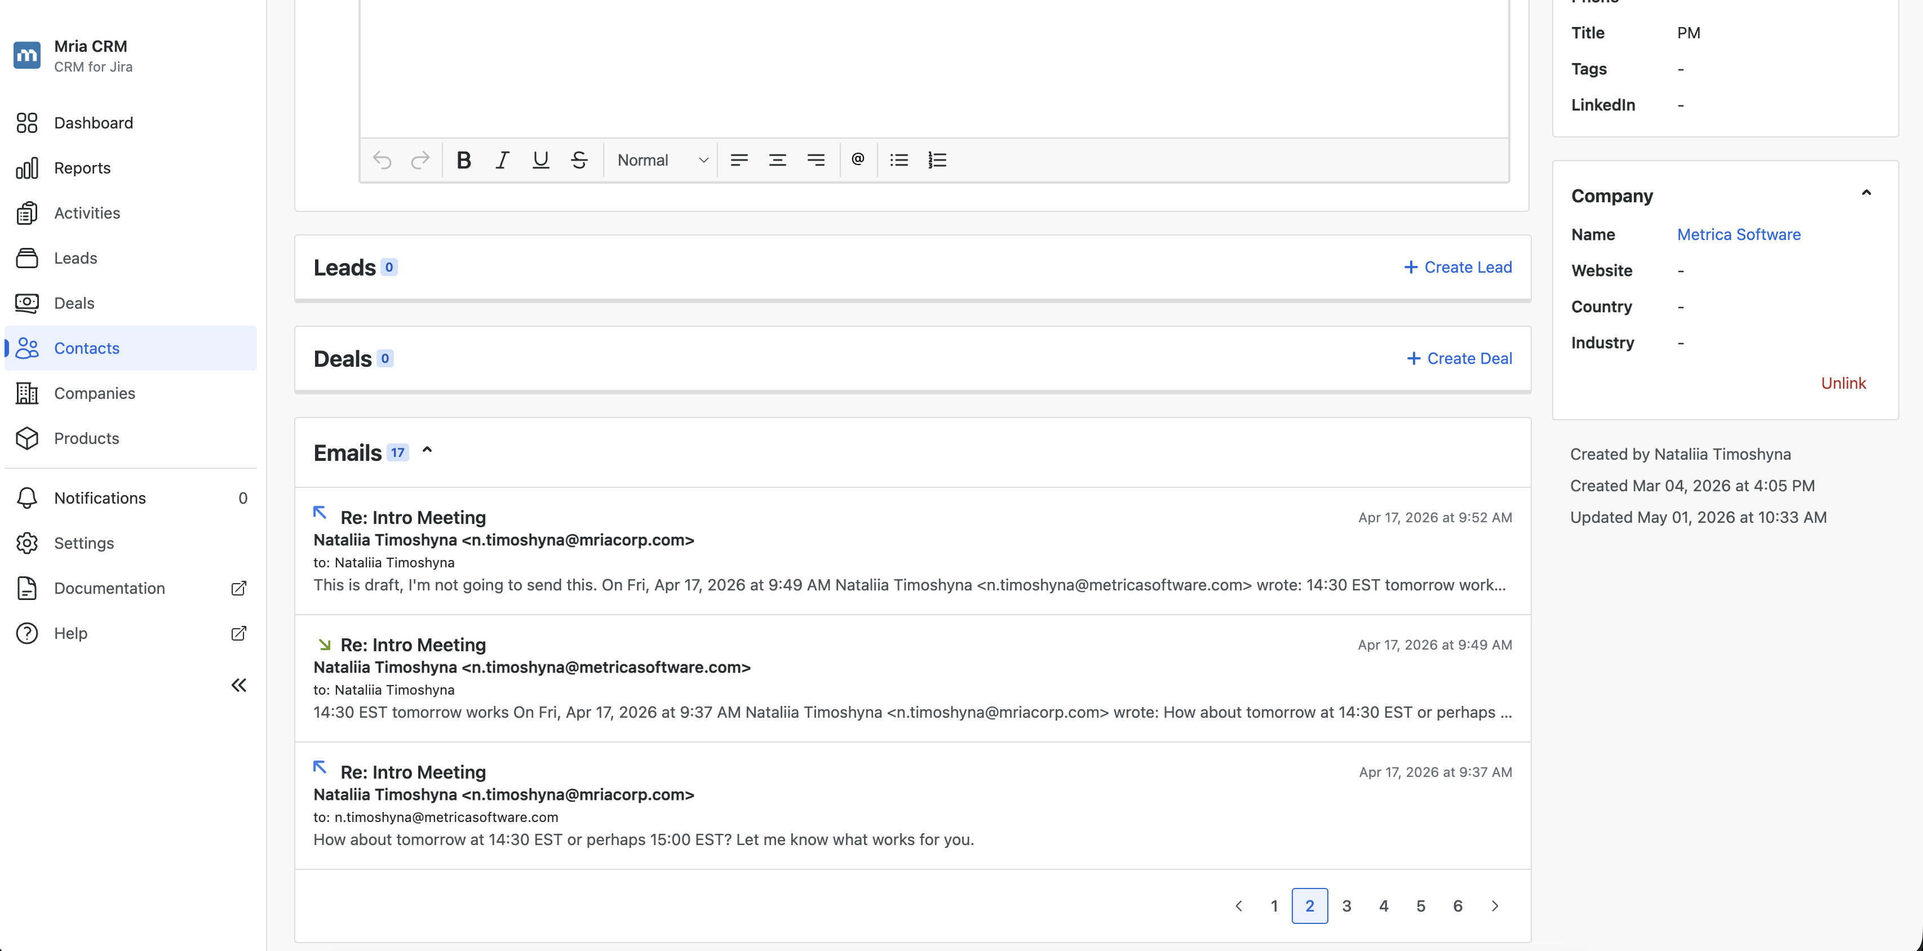Open the Normal text style dropdown
The height and width of the screenshot is (951, 1923).
point(662,160)
